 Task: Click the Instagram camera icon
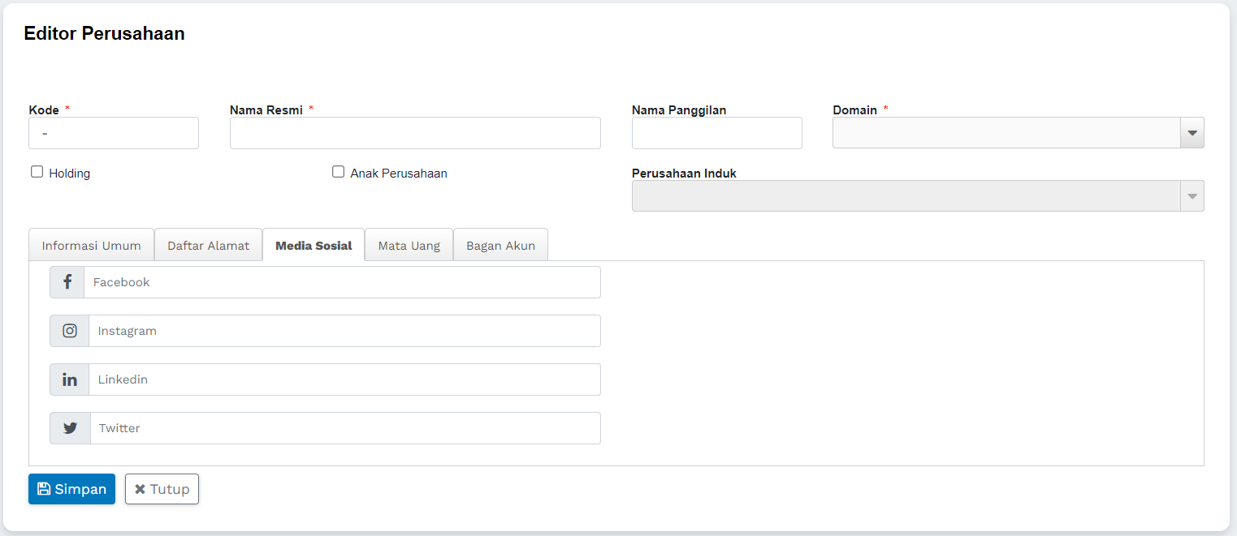[70, 331]
